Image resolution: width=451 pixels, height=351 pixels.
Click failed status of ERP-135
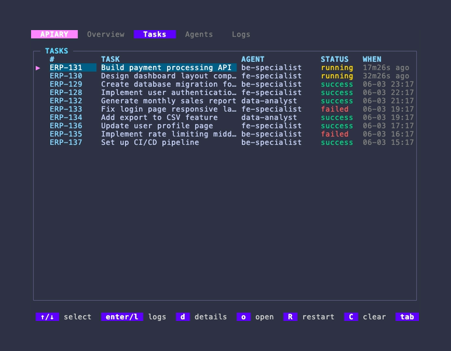335,134
